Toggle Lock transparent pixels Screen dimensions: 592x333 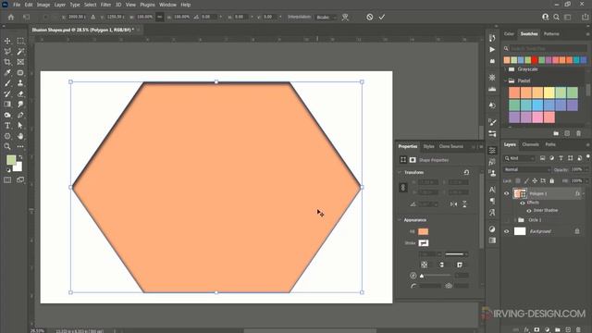(x=518, y=181)
